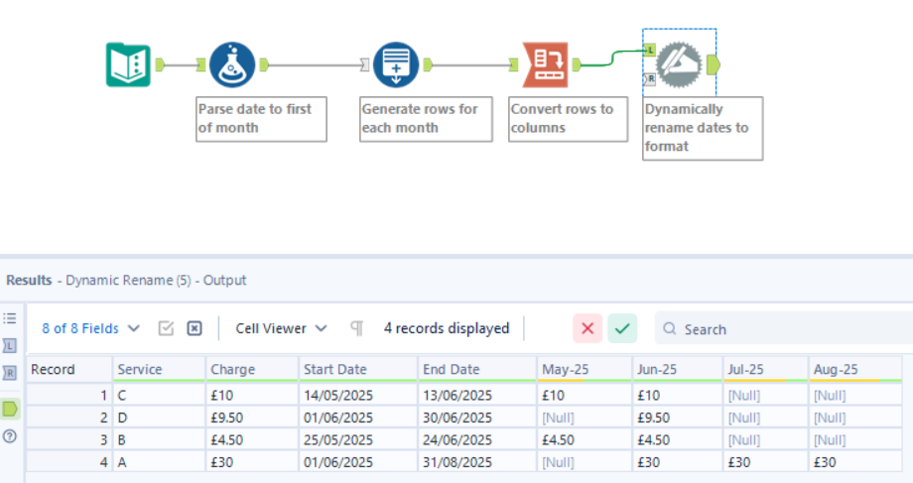
Task: Toggle whitespace paragraph marks icon
Action: [357, 328]
